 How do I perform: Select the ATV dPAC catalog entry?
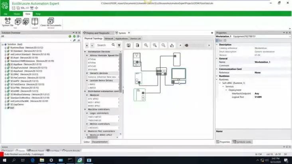tap(103, 99)
